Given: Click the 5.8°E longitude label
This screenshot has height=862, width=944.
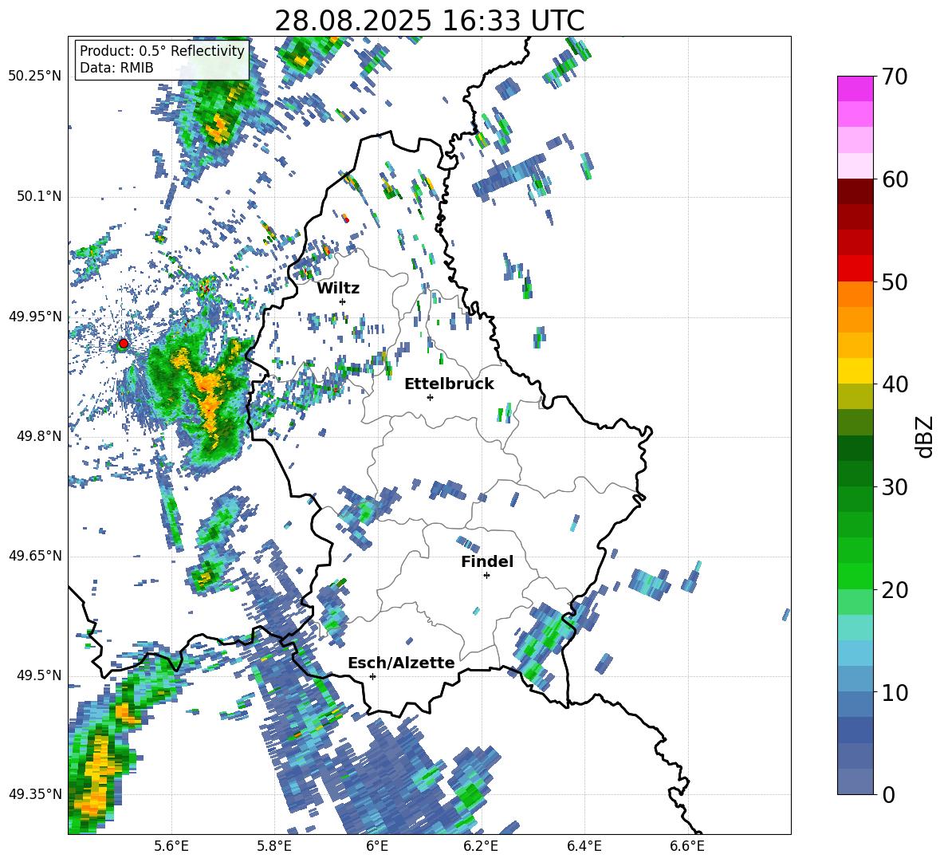Looking at the screenshot, I should point(274,846).
